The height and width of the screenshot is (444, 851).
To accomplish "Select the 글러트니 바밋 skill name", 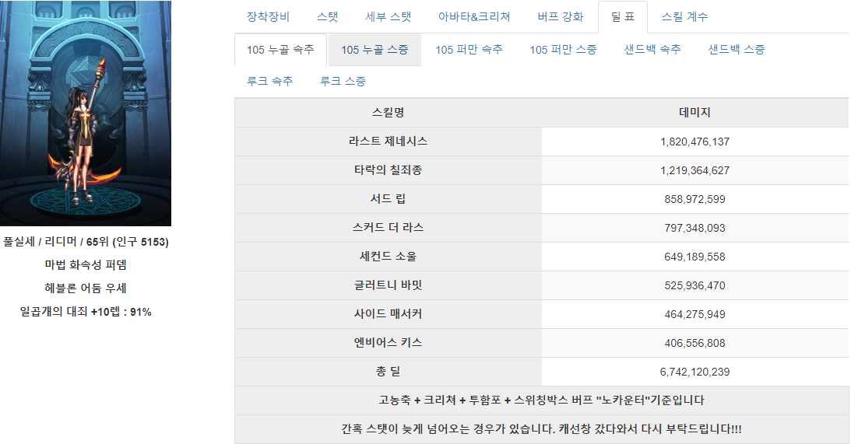I will [388, 285].
